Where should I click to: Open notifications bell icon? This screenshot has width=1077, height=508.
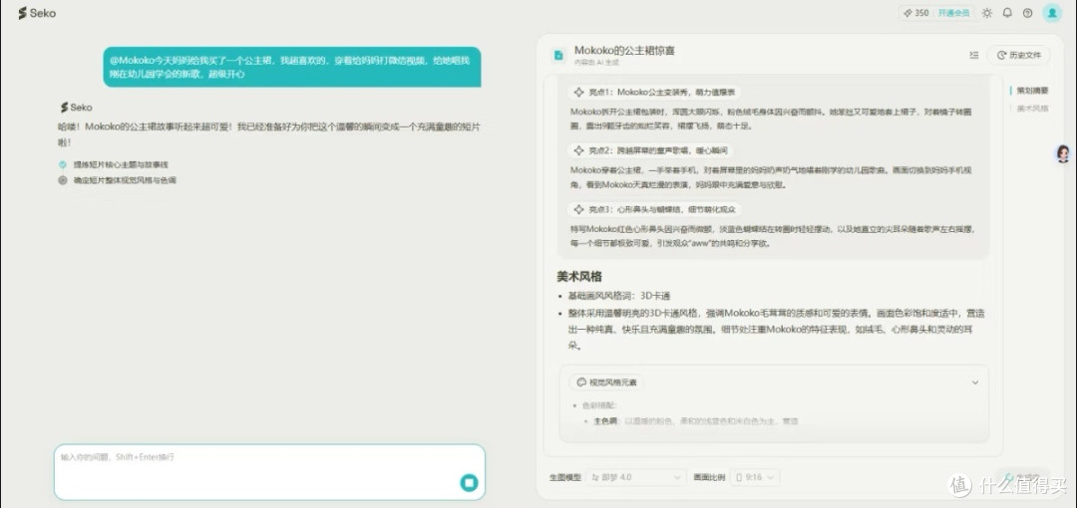click(1007, 12)
